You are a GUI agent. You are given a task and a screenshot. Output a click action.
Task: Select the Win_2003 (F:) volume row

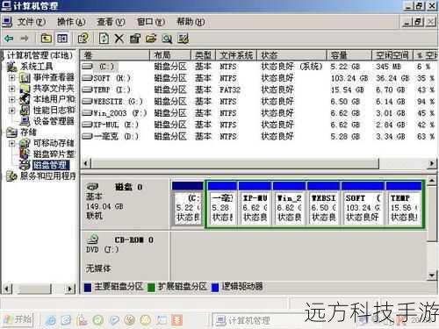tap(259, 113)
